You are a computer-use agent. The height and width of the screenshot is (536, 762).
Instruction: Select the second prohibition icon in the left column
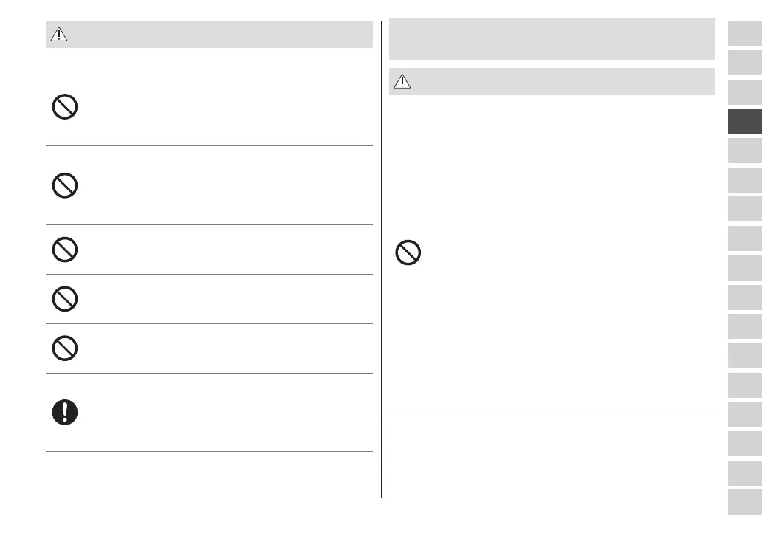(x=64, y=185)
